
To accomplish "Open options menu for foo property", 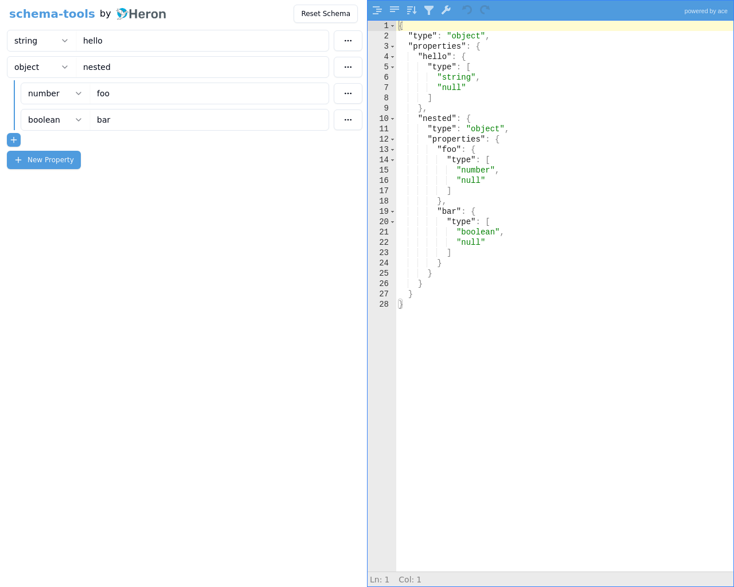I will click(x=348, y=93).
